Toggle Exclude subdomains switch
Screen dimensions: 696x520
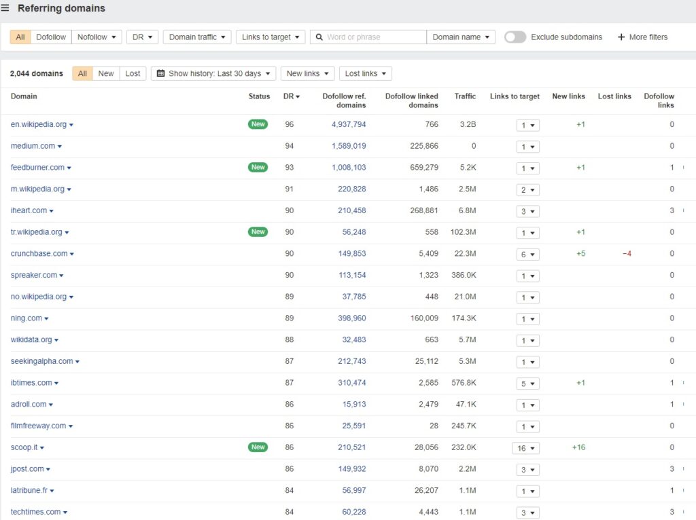[x=515, y=37]
